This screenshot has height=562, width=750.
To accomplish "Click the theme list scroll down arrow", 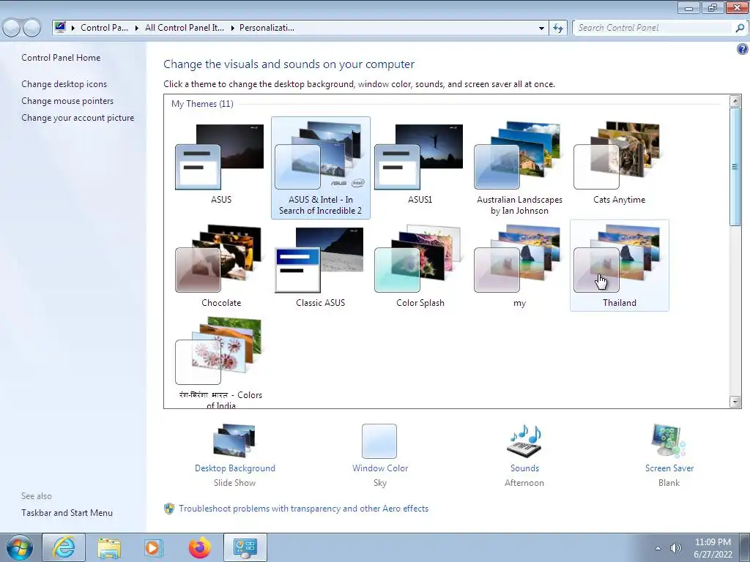I will pyautogui.click(x=735, y=402).
